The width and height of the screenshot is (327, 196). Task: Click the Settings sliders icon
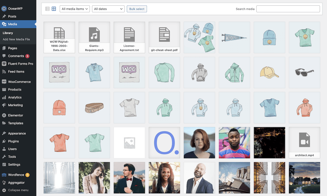click(4, 165)
